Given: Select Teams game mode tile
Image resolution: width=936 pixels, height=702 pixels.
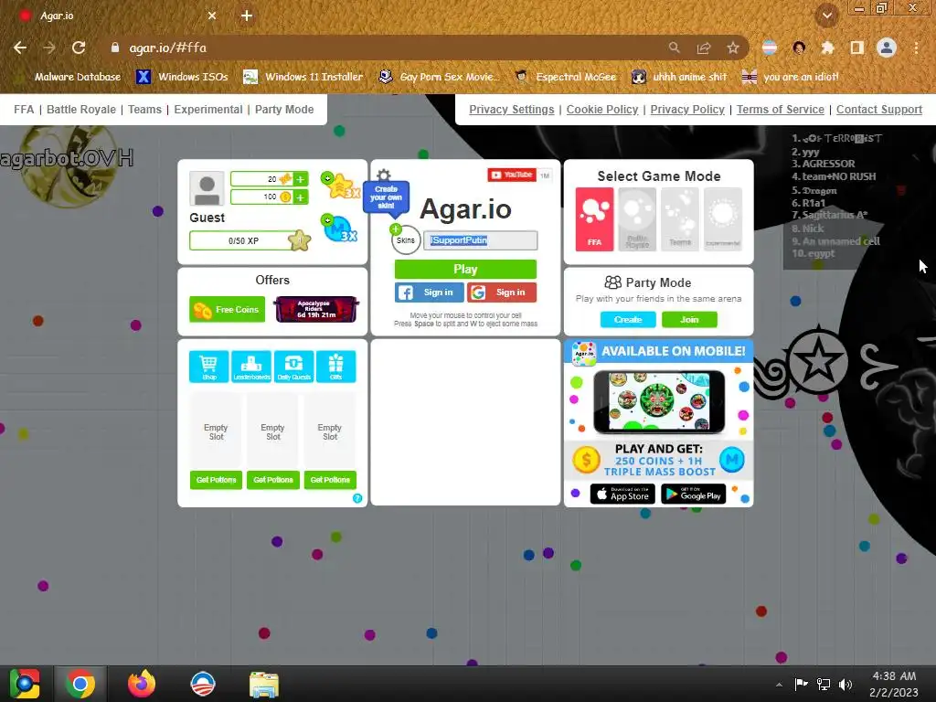Looking at the screenshot, I should click(x=680, y=219).
